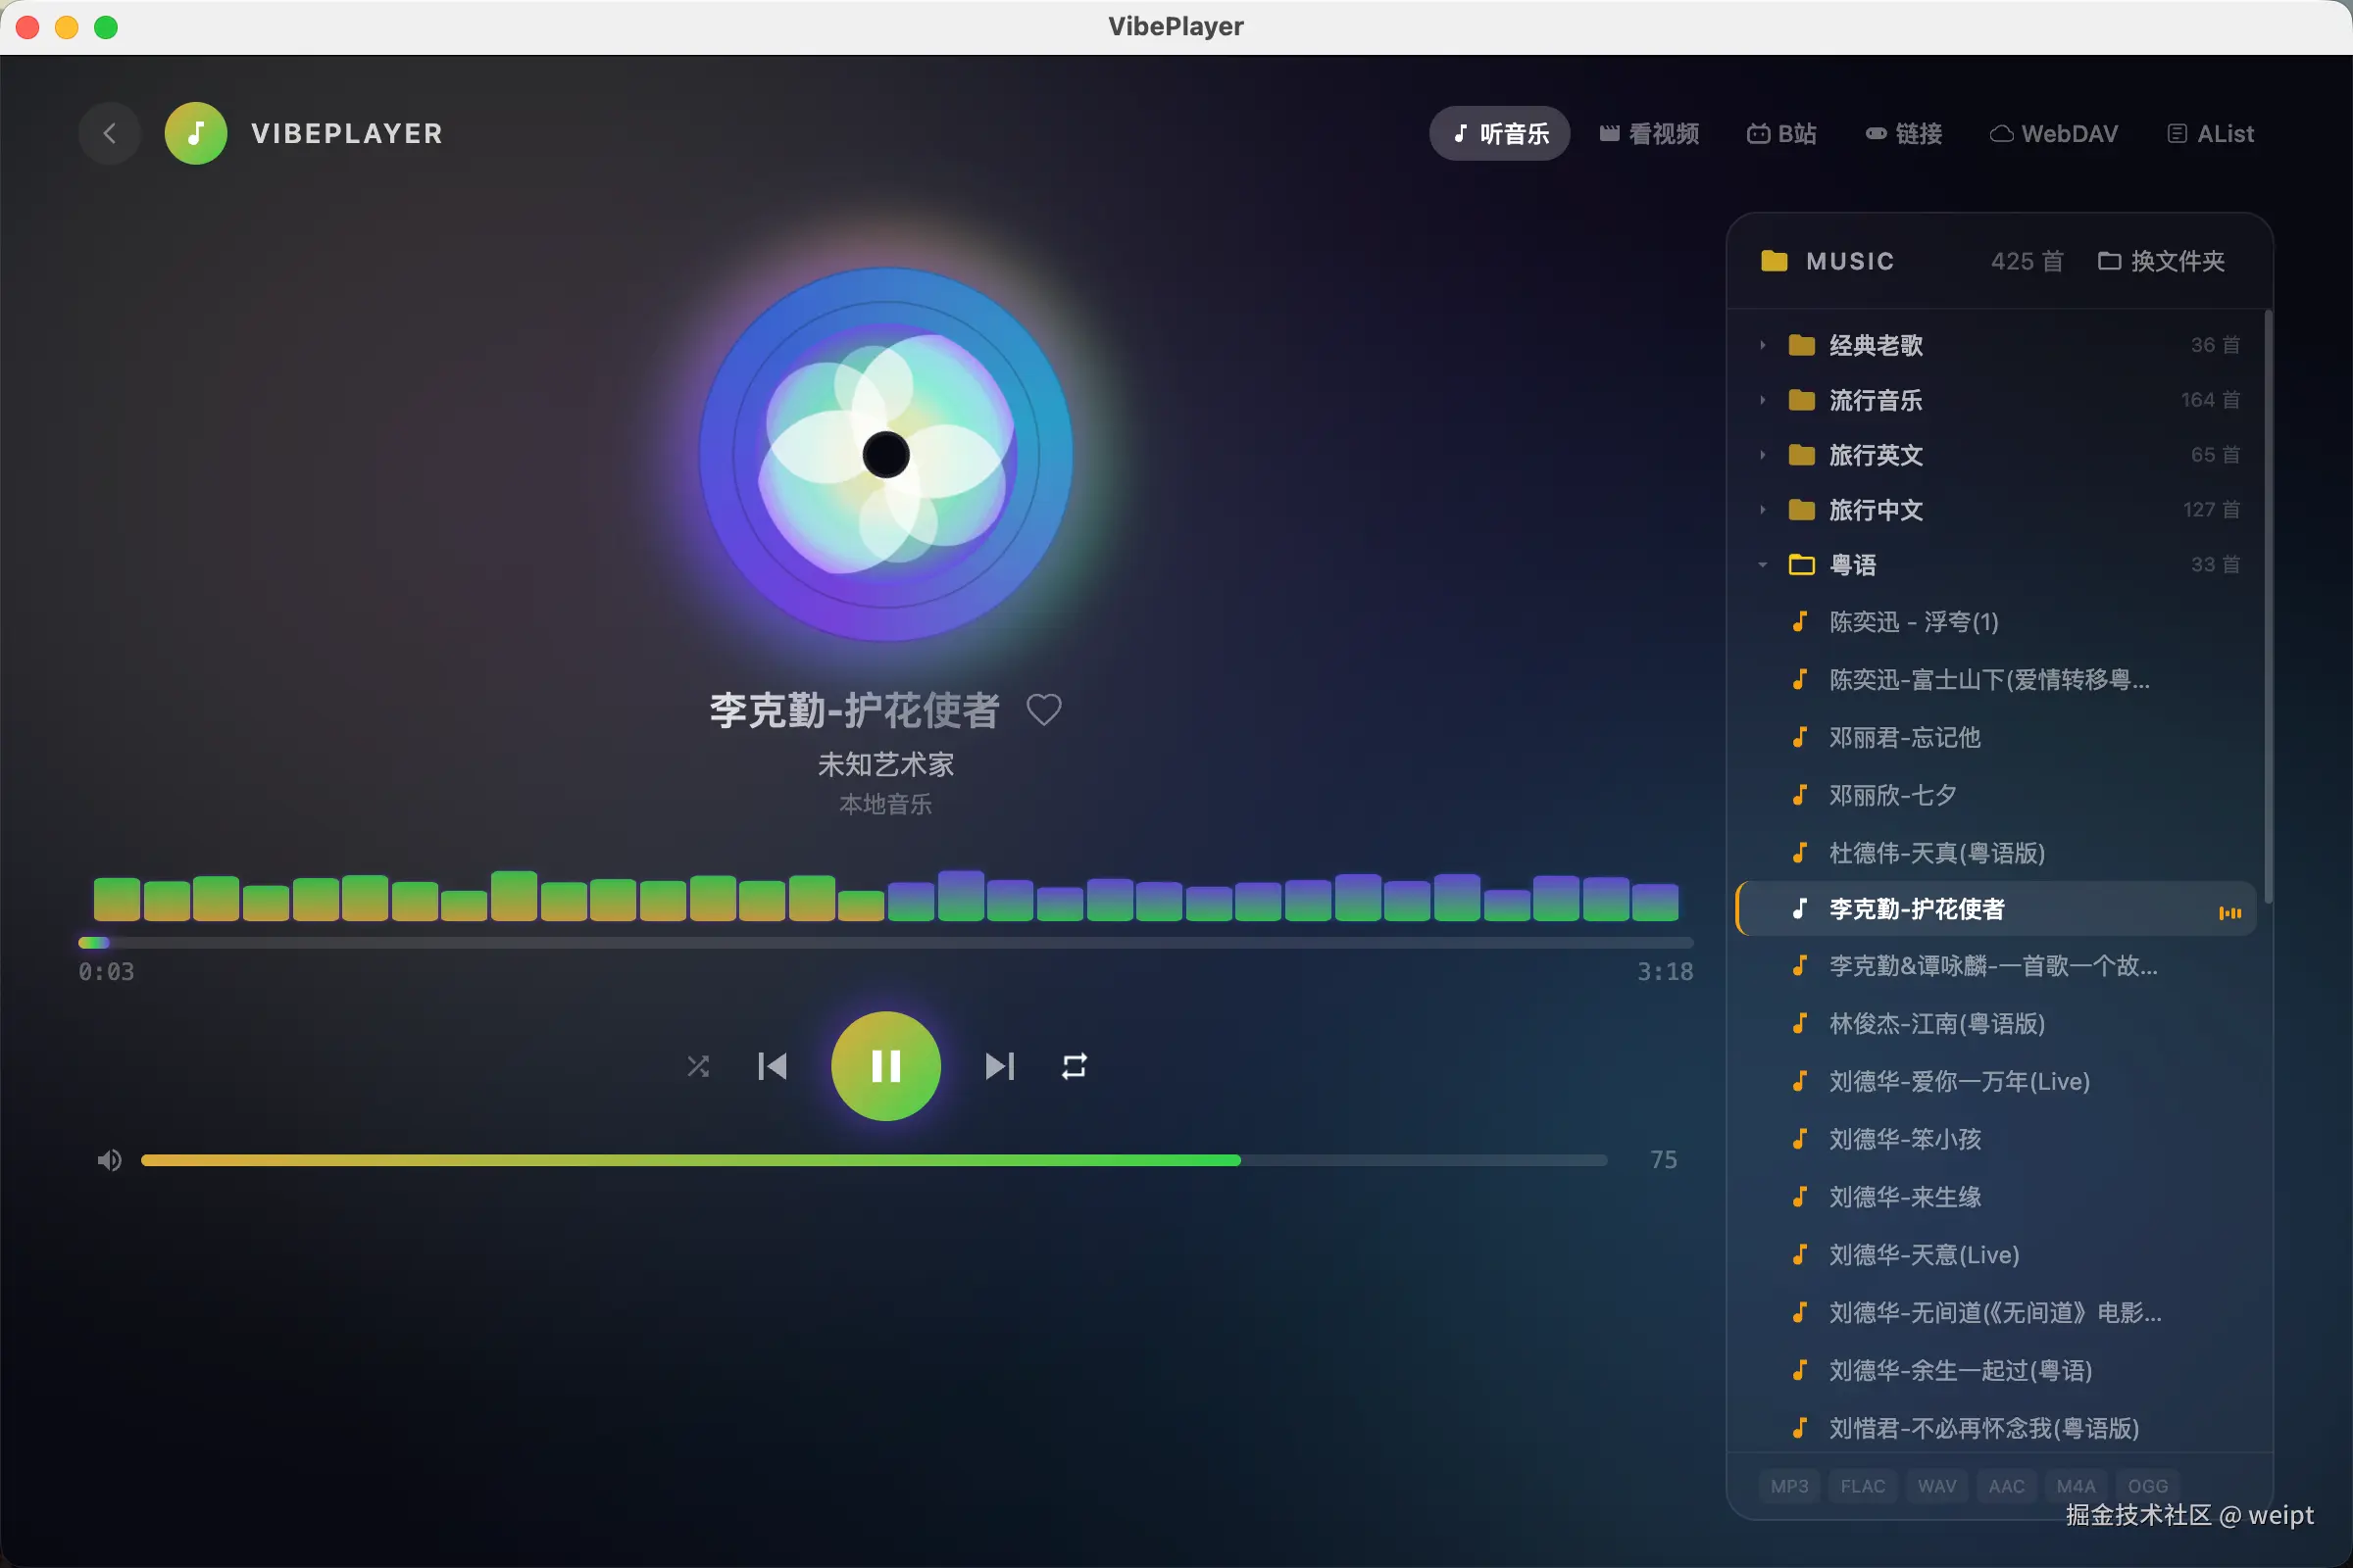This screenshot has width=2353, height=1568.
Task: Click the shuffle playback icon
Action: pyautogui.click(x=697, y=1066)
